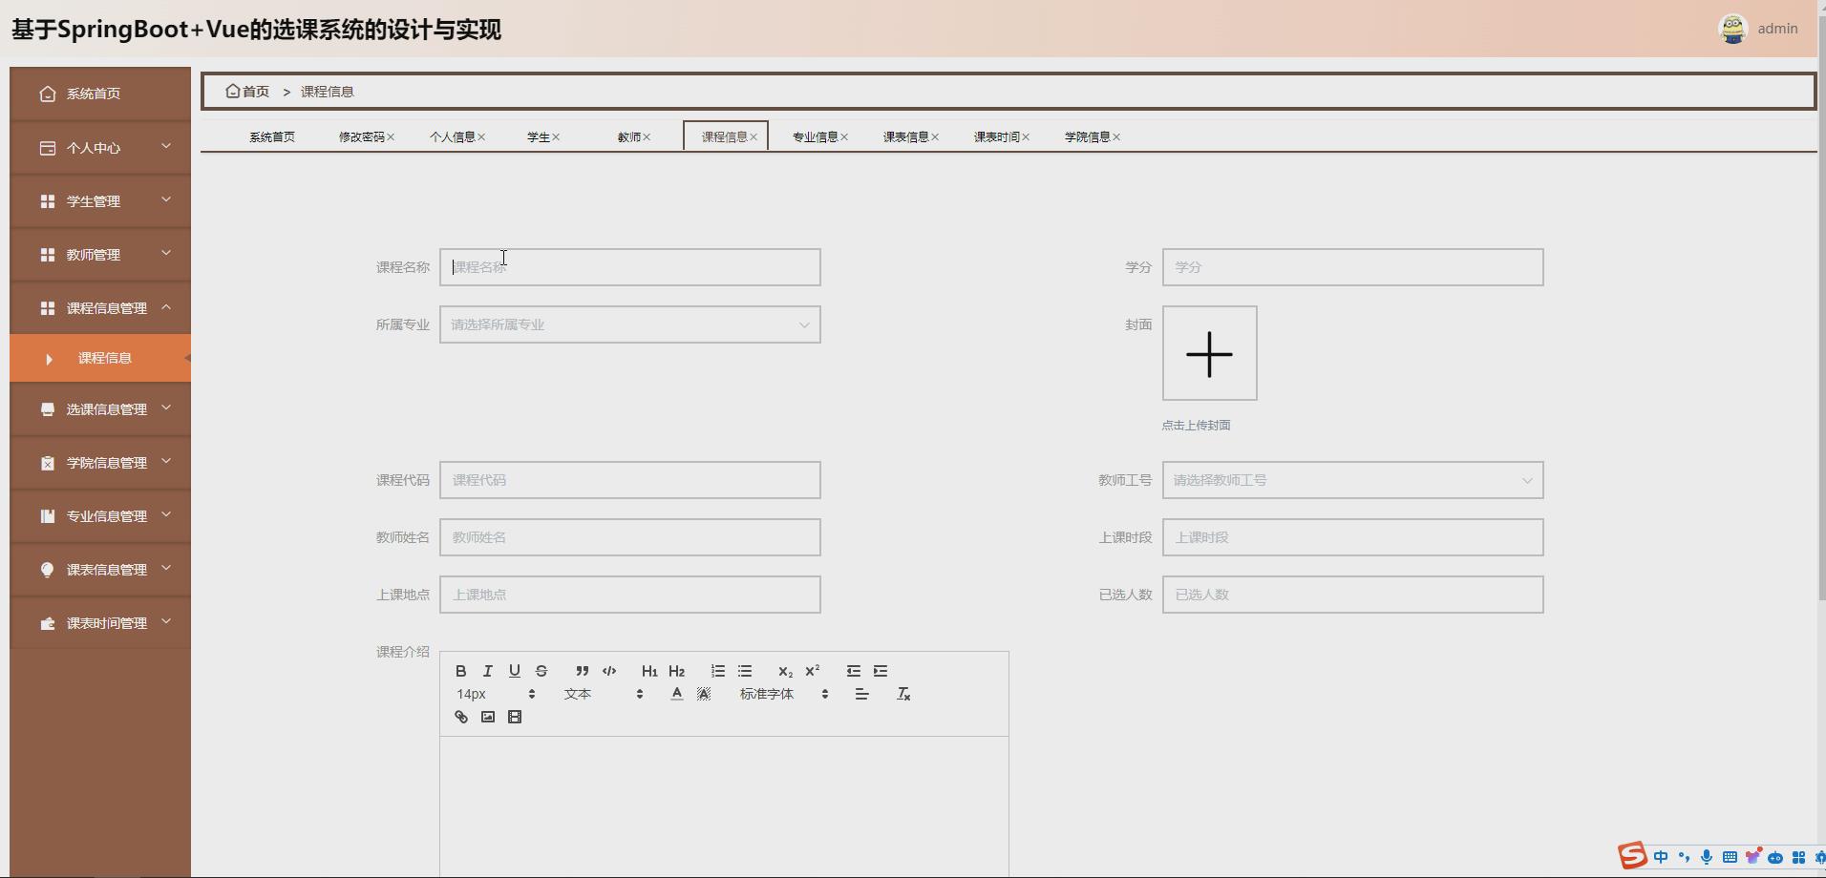Insert a code block in the editor
This screenshot has height=878, width=1826.
(x=609, y=671)
